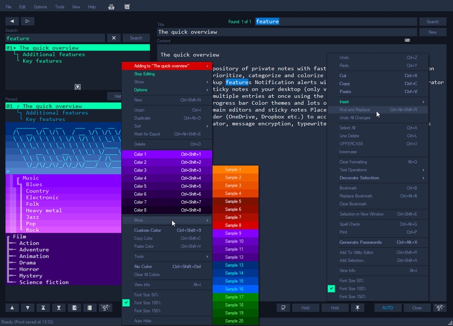Pick the Sample 1 orange swatch
453x326 pixels.
(x=236, y=169)
